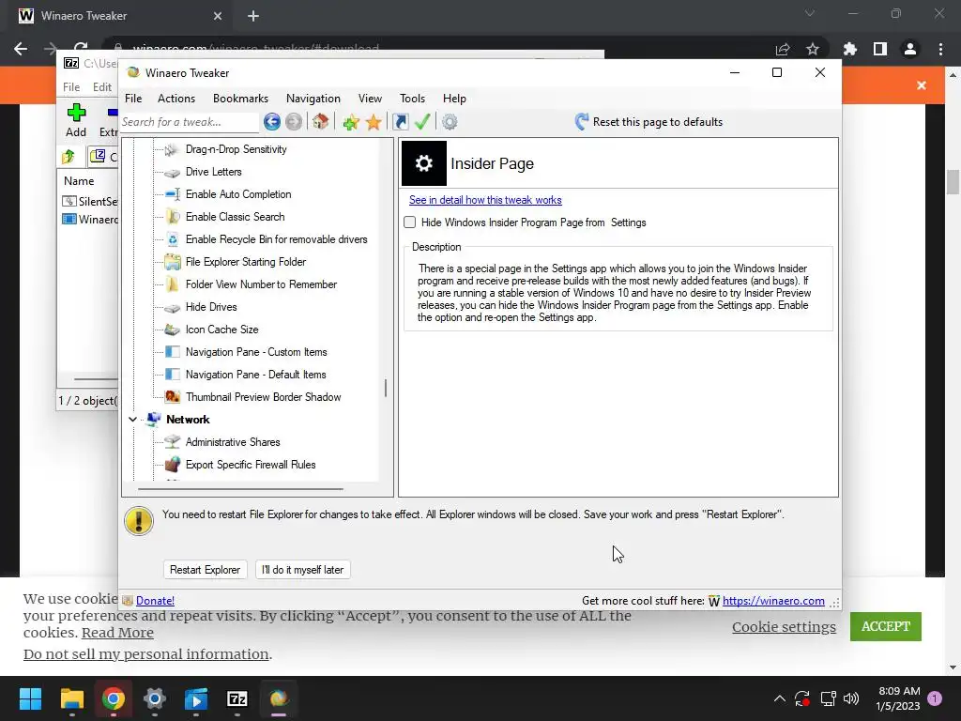
Task: Click the green checkmark toolbar icon
Action: [422, 121]
